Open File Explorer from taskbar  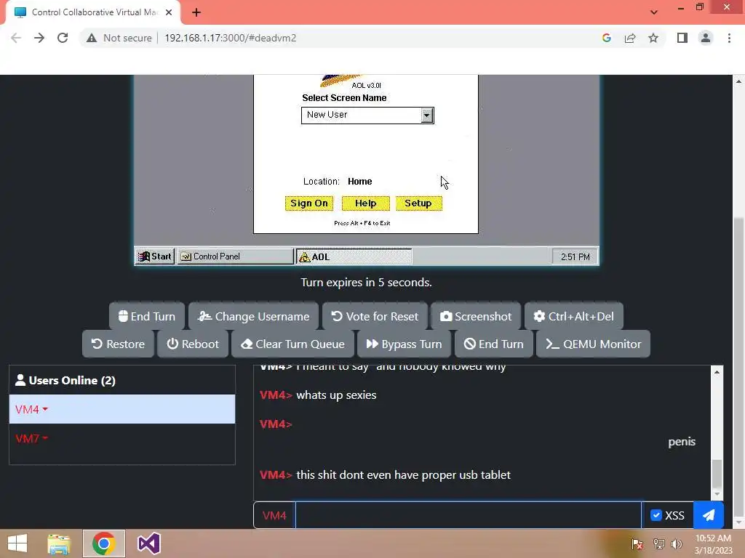pyautogui.click(x=59, y=543)
